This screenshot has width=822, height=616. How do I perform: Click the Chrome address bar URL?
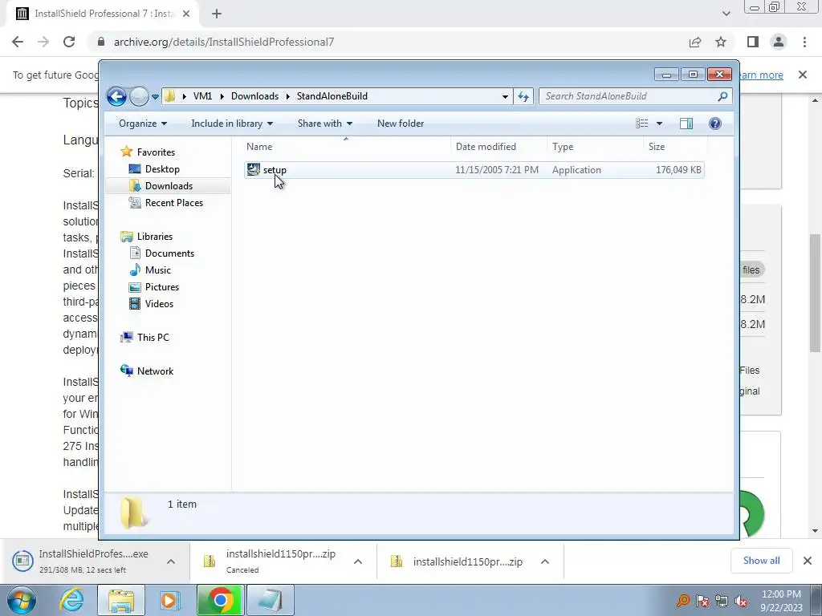(x=224, y=42)
